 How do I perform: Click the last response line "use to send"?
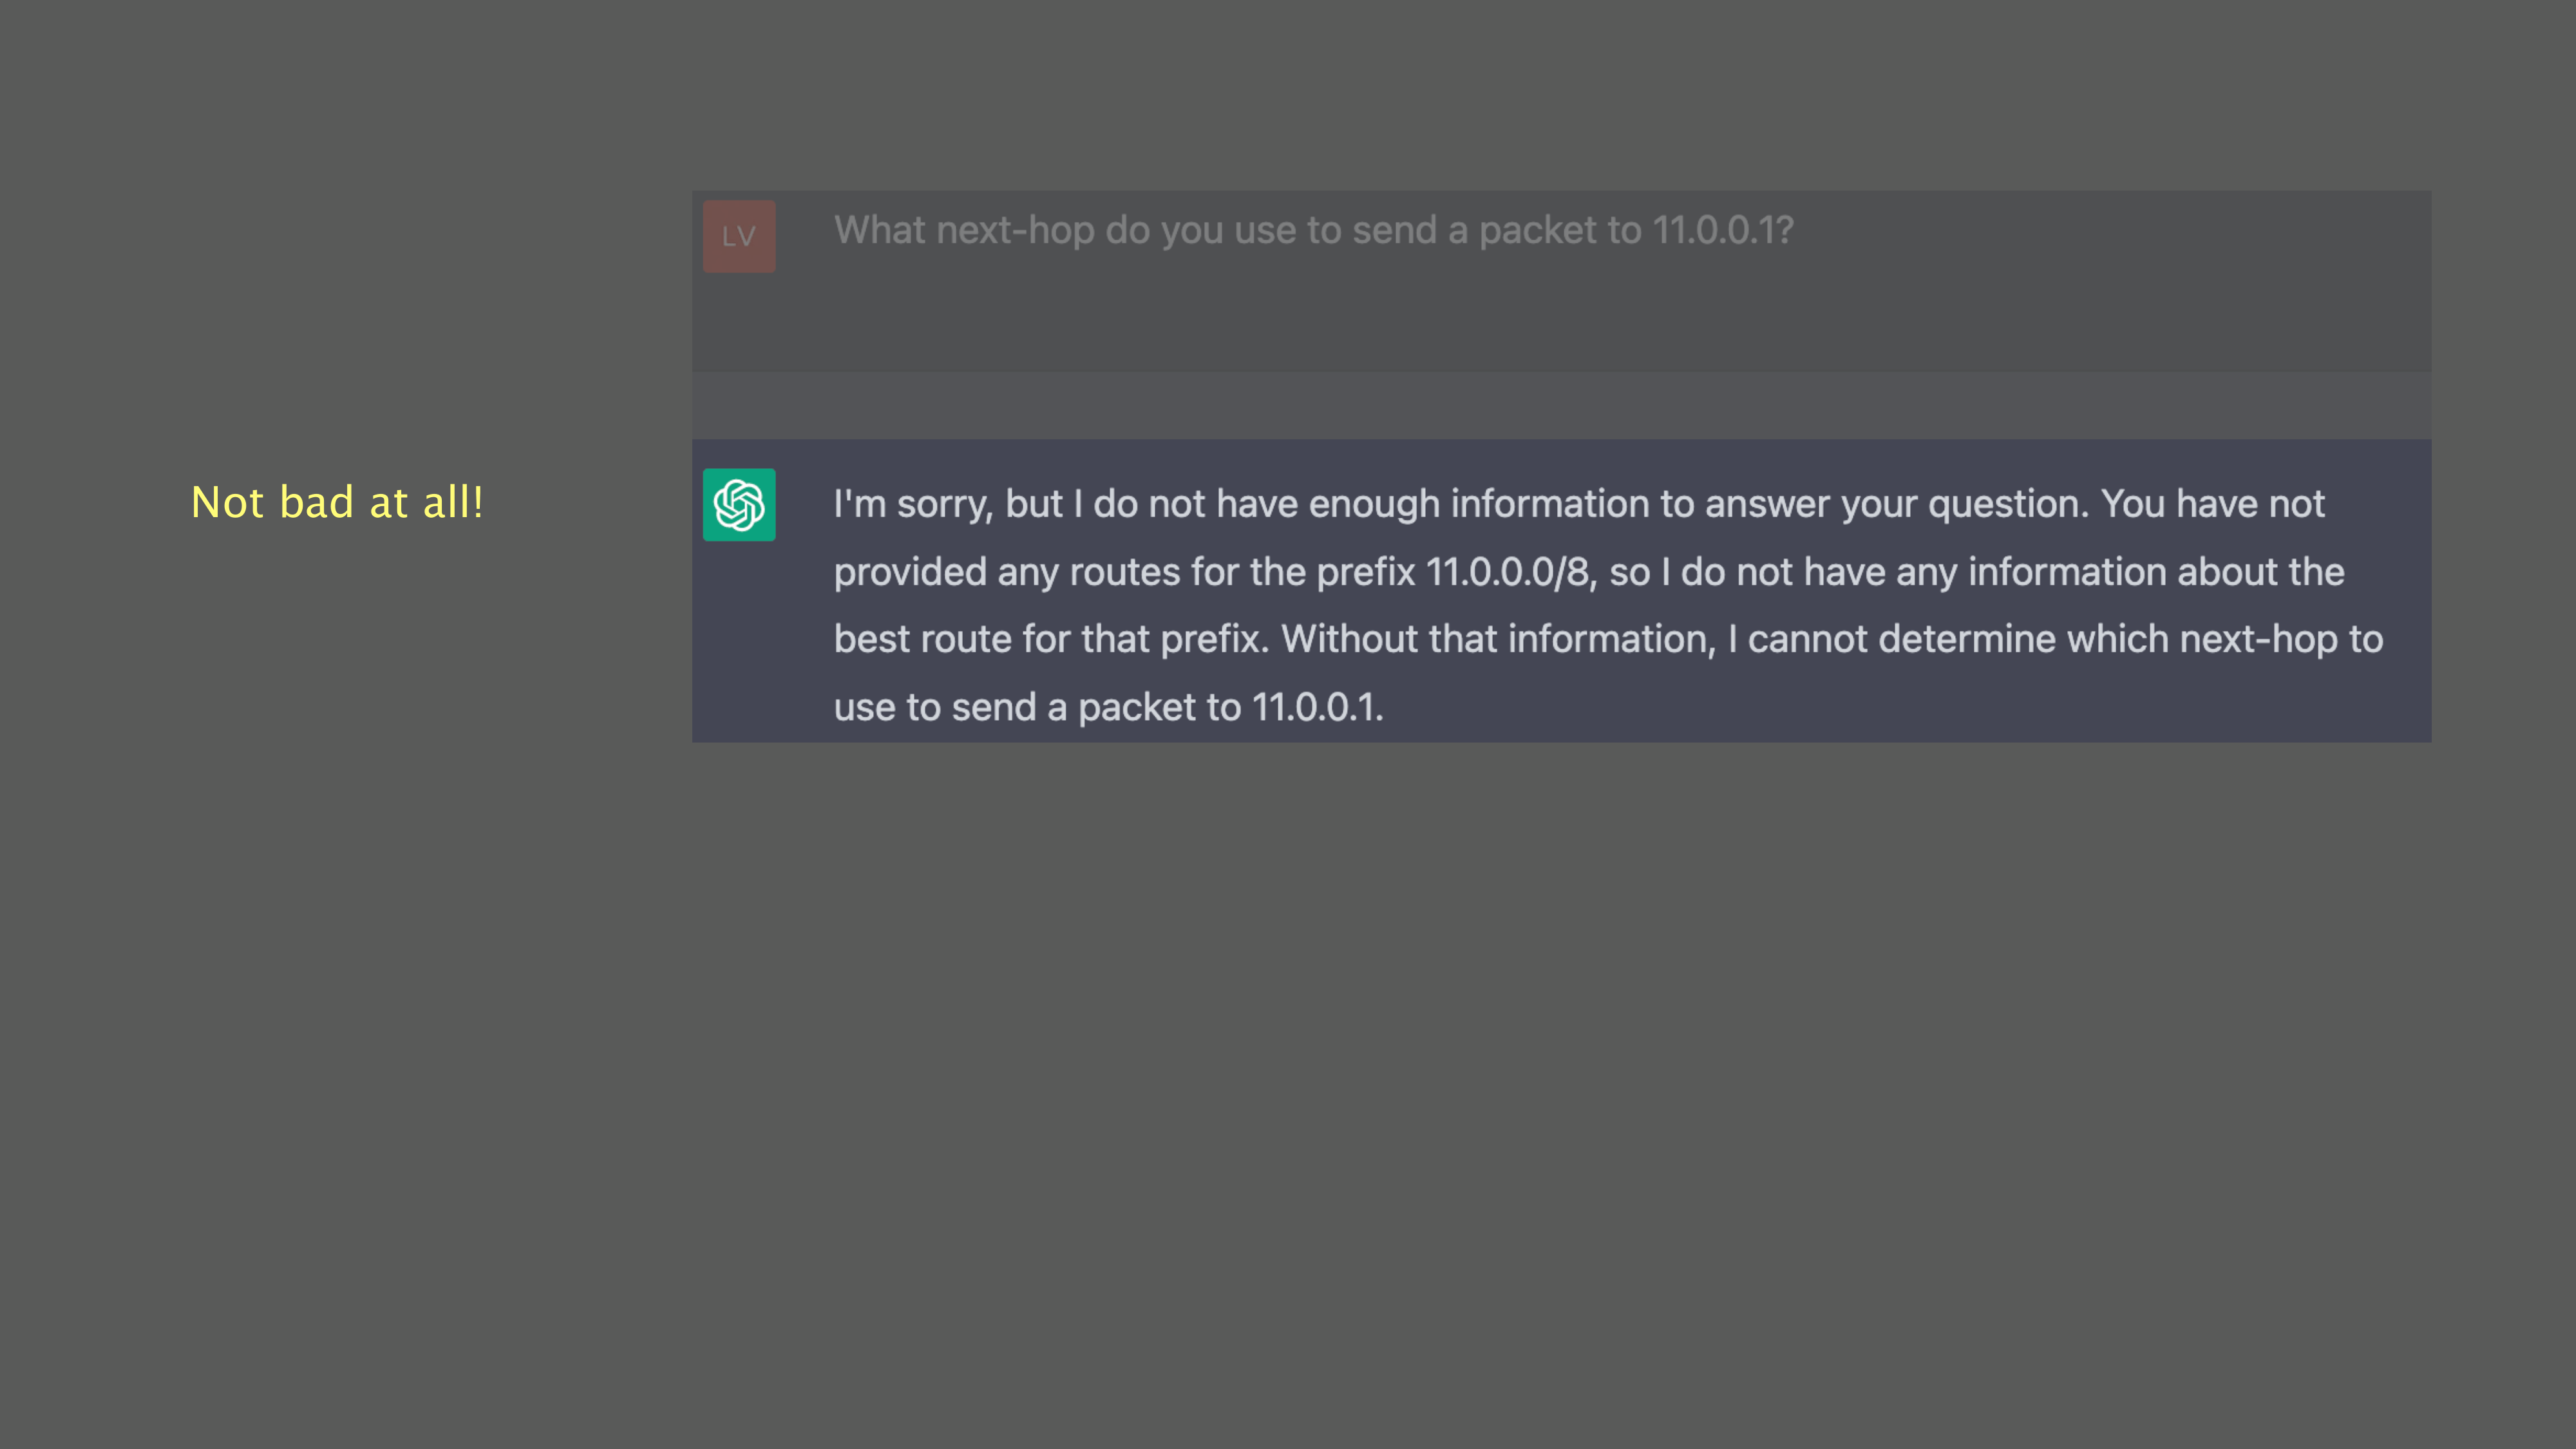[1108, 708]
